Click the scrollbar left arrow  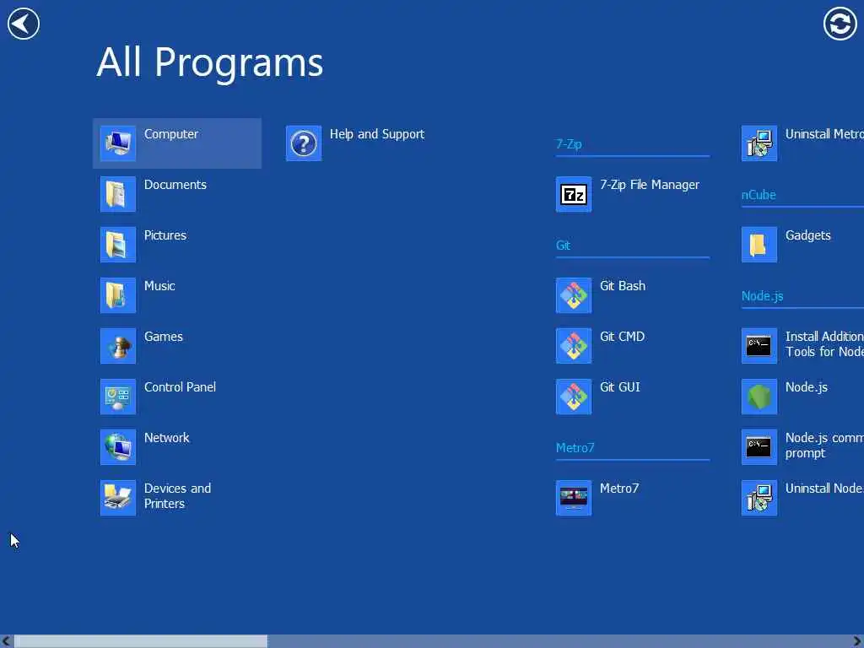[x=6, y=641]
